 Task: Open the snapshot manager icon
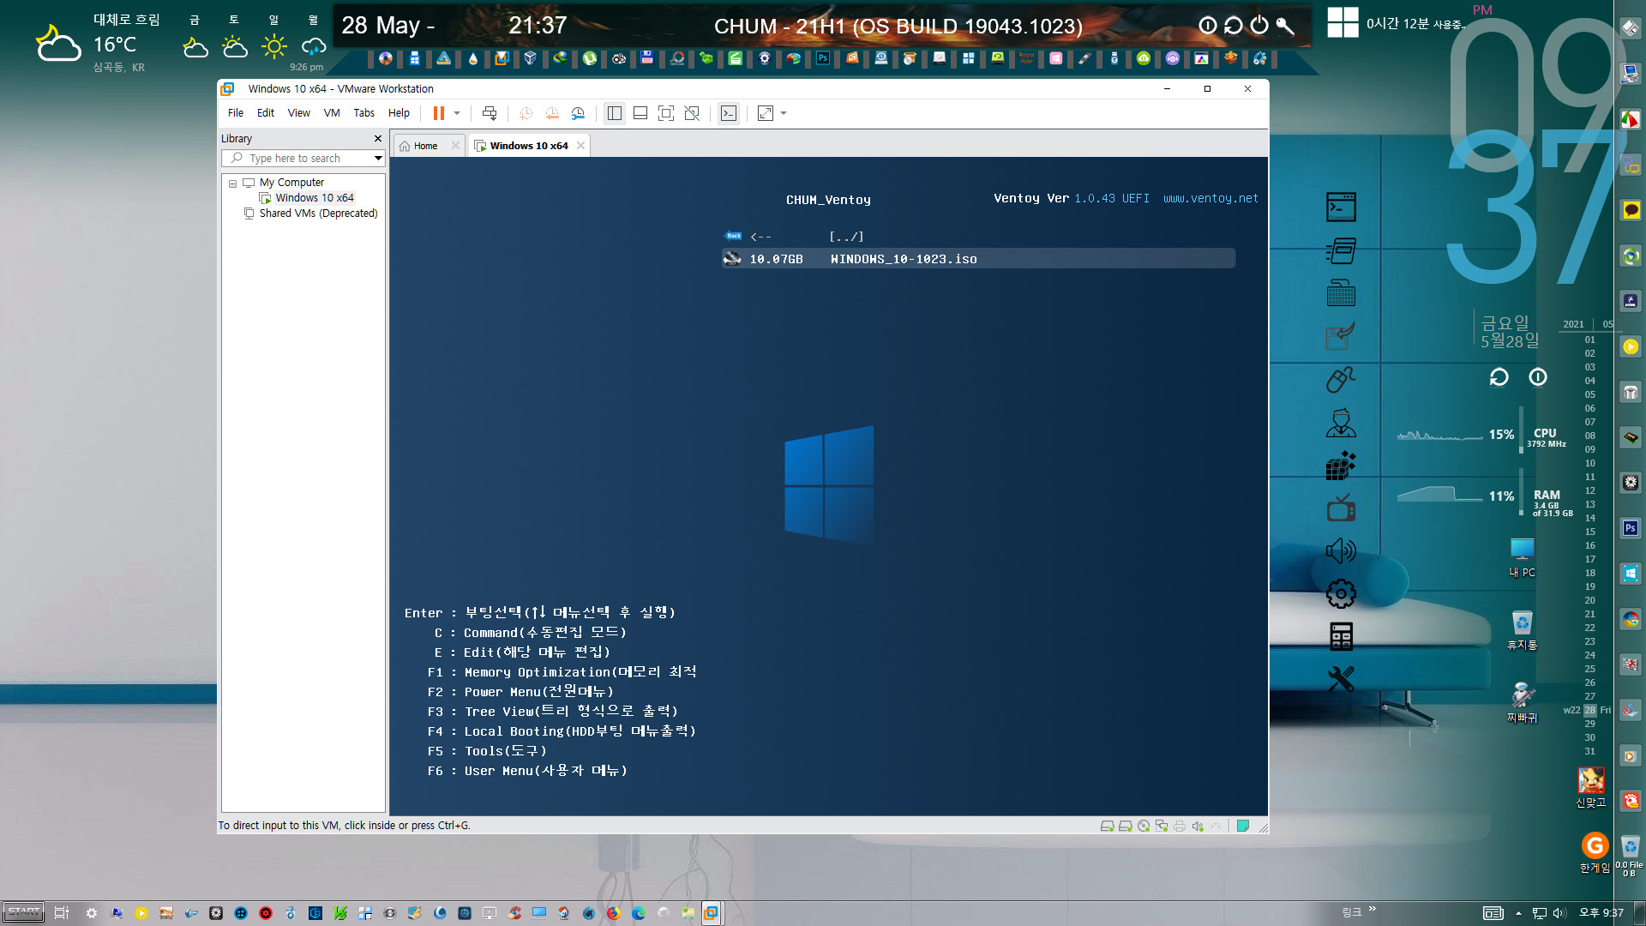[578, 113]
